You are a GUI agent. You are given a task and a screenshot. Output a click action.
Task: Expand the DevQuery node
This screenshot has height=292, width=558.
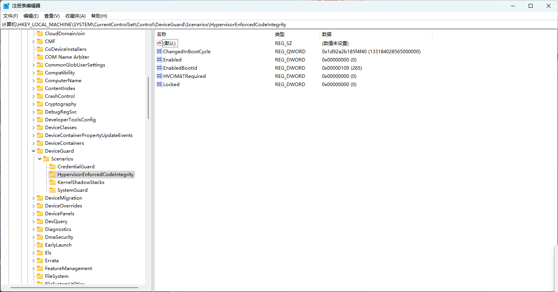(33, 221)
